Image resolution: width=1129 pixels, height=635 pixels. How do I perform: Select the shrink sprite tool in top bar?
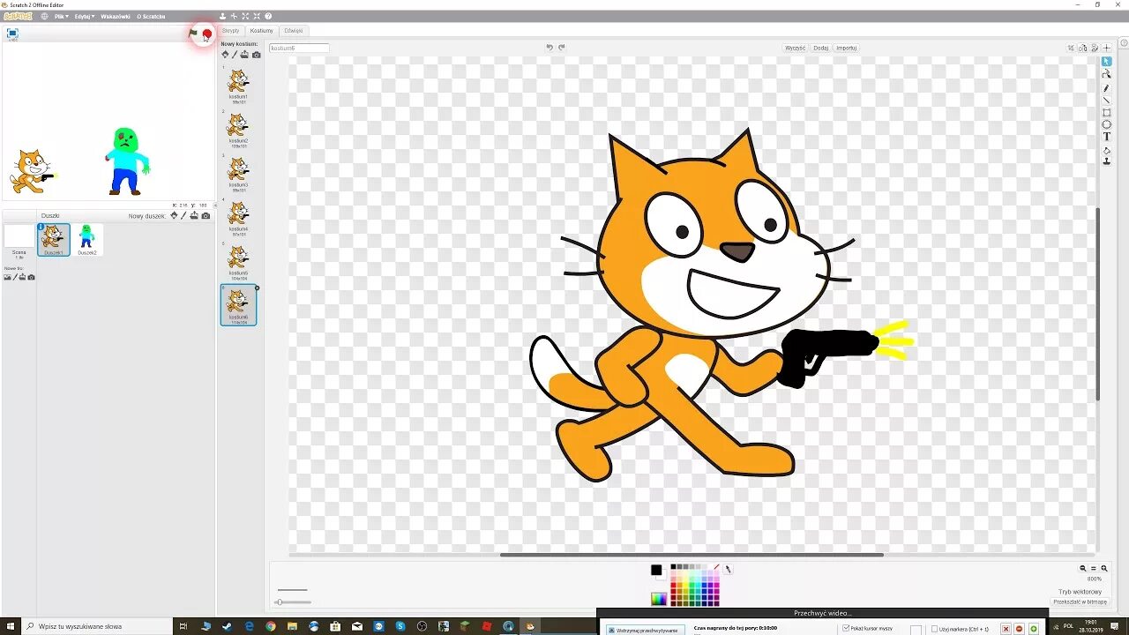[x=257, y=16]
